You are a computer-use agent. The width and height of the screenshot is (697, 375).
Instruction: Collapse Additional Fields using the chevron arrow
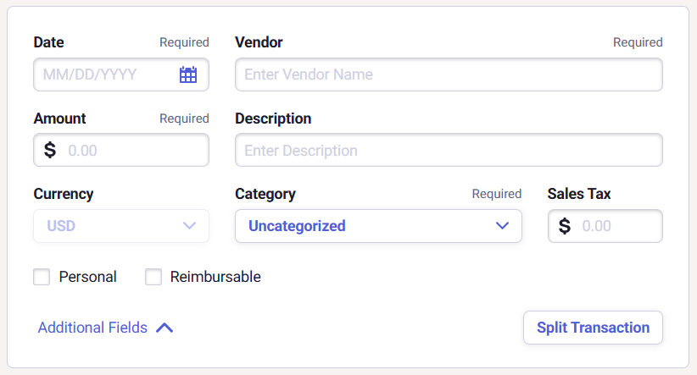click(x=164, y=328)
